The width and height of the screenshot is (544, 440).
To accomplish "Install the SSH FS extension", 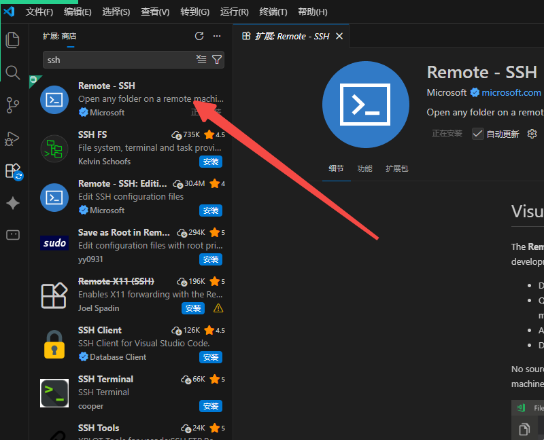I will pyautogui.click(x=211, y=162).
